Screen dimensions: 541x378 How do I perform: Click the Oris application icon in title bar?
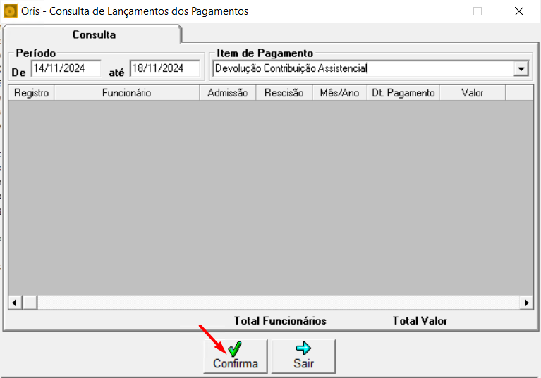[10, 11]
